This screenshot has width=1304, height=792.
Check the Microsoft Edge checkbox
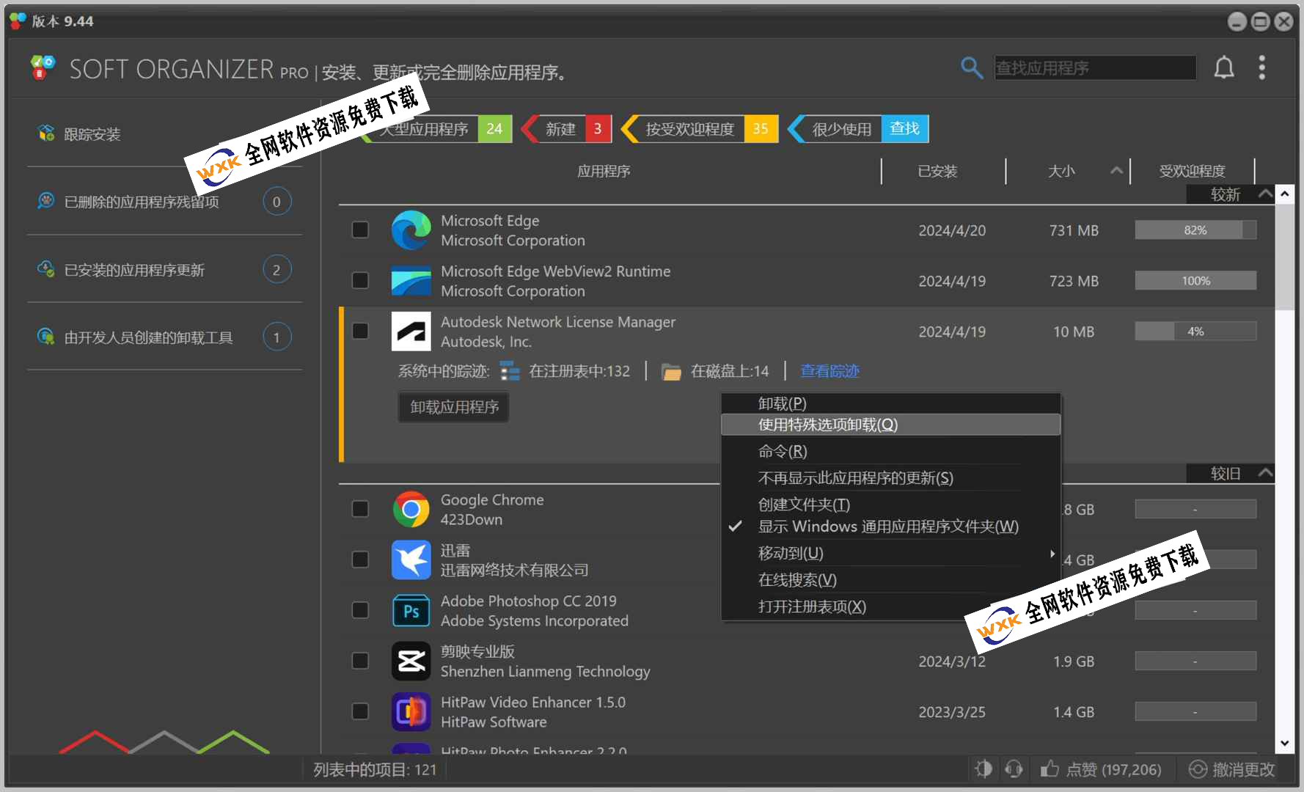click(360, 230)
